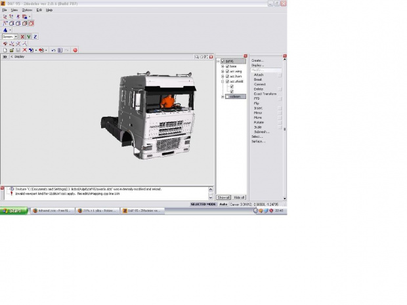This screenshot has height=305, width=407.
Task: Click the Hide all button
Action: (239, 197)
